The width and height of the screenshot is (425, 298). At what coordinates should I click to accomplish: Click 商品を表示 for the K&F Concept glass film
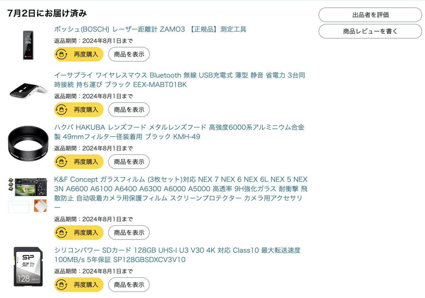click(129, 233)
